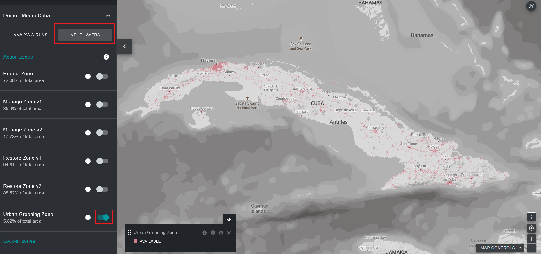The height and width of the screenshot is (254, 541).
Task: Collapse the legend with down arrow
Action: [229, 219]
